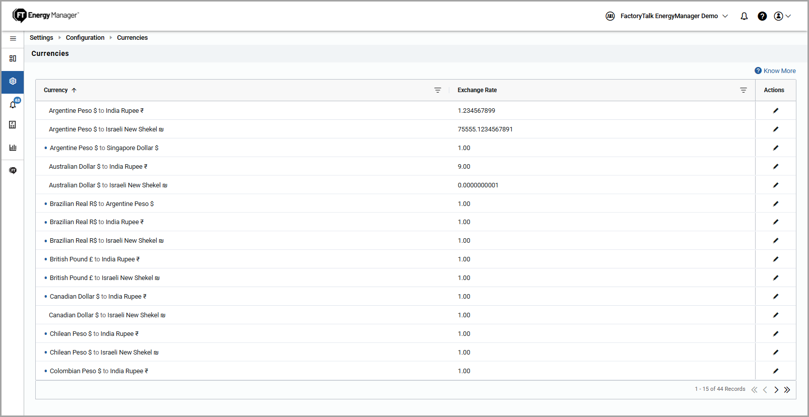Open the hamburger navigation menu
This screenshot has width=809, height=417.
13,38
